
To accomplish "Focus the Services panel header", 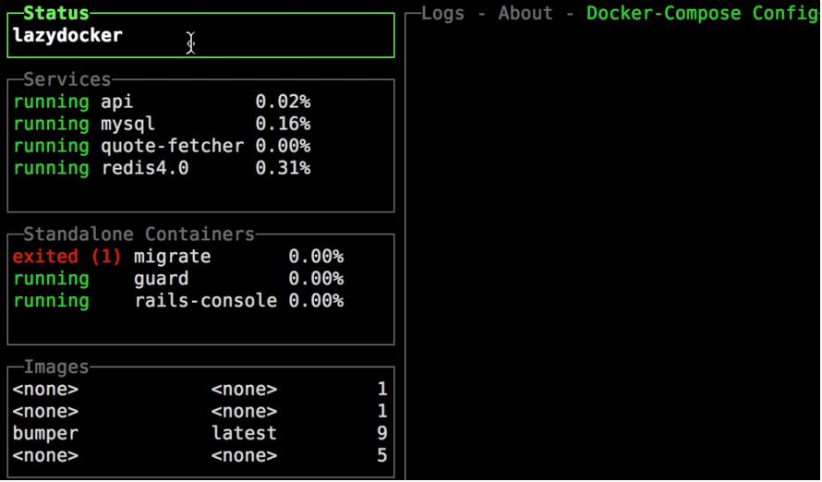I will click(x=67, y=80).
